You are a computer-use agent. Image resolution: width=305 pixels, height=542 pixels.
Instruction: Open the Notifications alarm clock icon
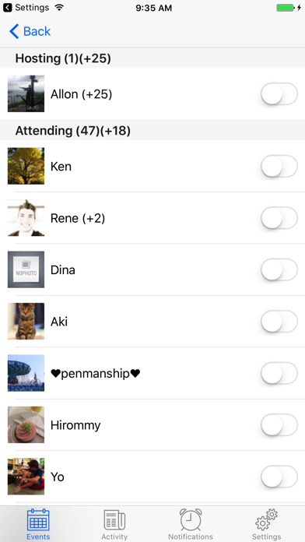[191, 519]
